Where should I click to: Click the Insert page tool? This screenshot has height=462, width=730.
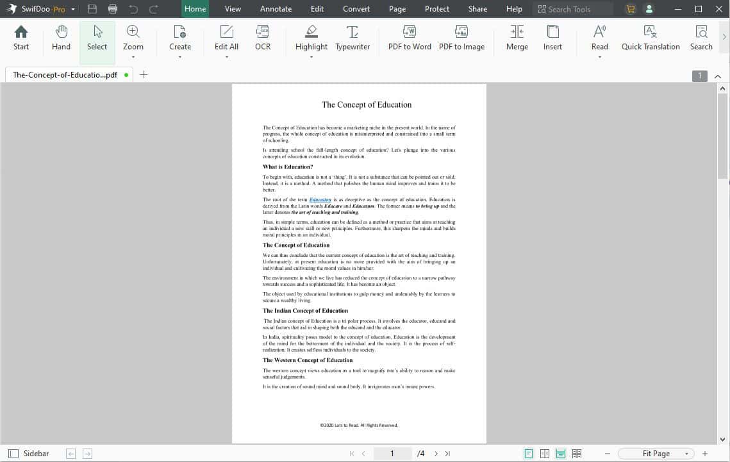coord(552,38)
